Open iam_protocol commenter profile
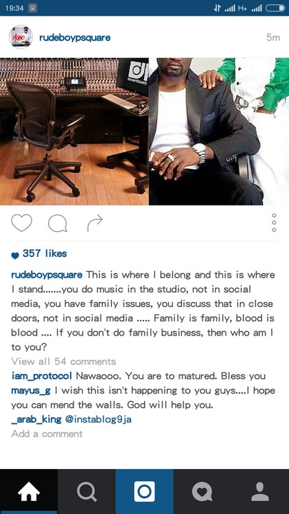289x514 pixels. (41, 376)
